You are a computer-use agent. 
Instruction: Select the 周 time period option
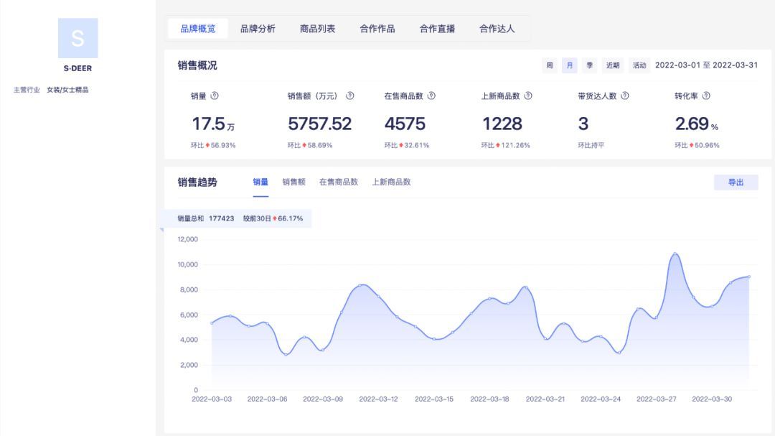[x=549, y=65]
